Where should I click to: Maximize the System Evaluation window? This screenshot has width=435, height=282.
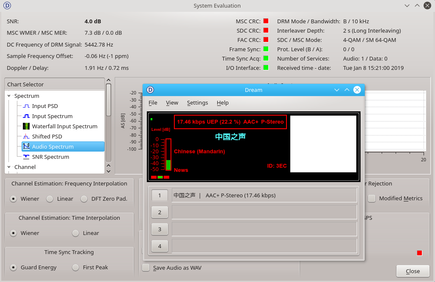[417, 5]
